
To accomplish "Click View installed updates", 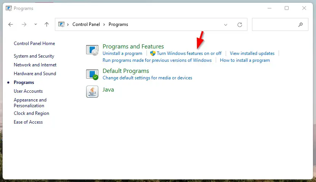I will [252, 53].
